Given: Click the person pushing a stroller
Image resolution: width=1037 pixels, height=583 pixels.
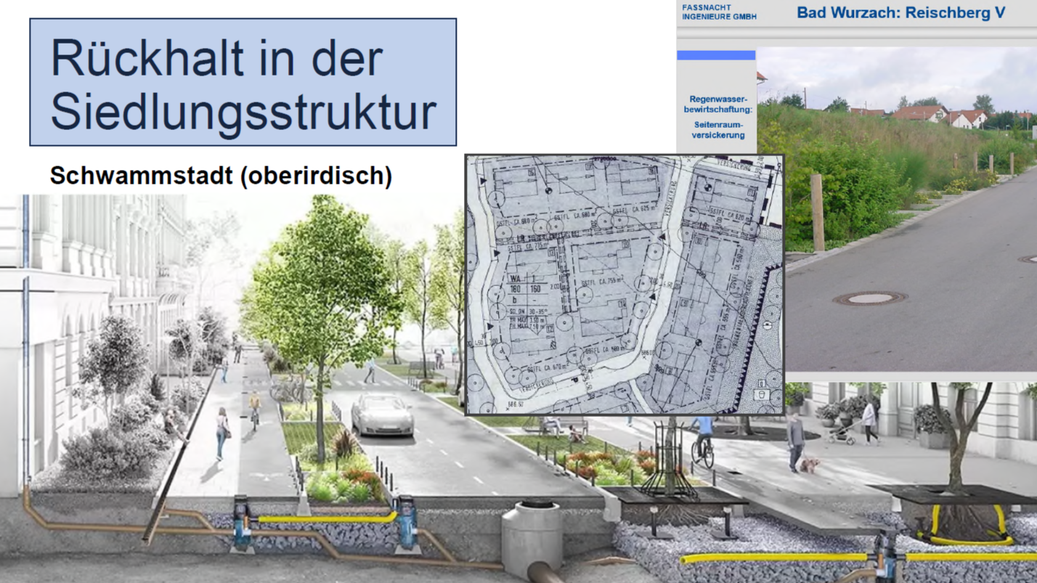Looking at the screenshot, I should [868, 421].
